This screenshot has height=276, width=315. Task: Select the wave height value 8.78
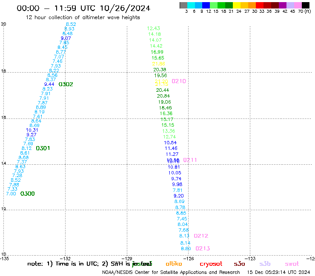coord(180,208)
